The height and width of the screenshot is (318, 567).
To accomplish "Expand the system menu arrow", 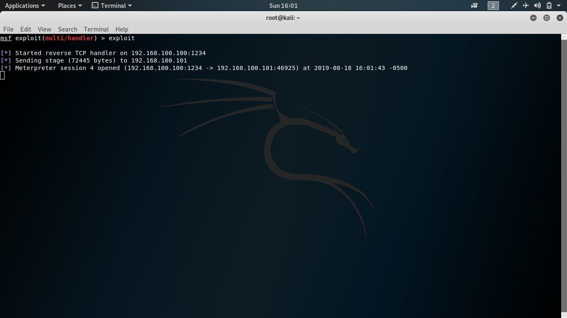I will (559, 5).
